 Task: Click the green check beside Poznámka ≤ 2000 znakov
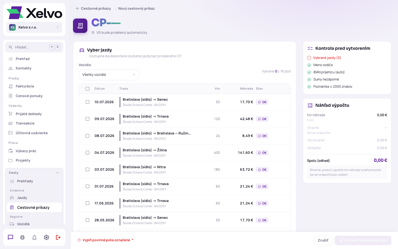tap(309, 87)
